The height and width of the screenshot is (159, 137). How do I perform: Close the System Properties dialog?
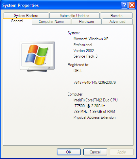pyautogui.click(x=132, y=5)
